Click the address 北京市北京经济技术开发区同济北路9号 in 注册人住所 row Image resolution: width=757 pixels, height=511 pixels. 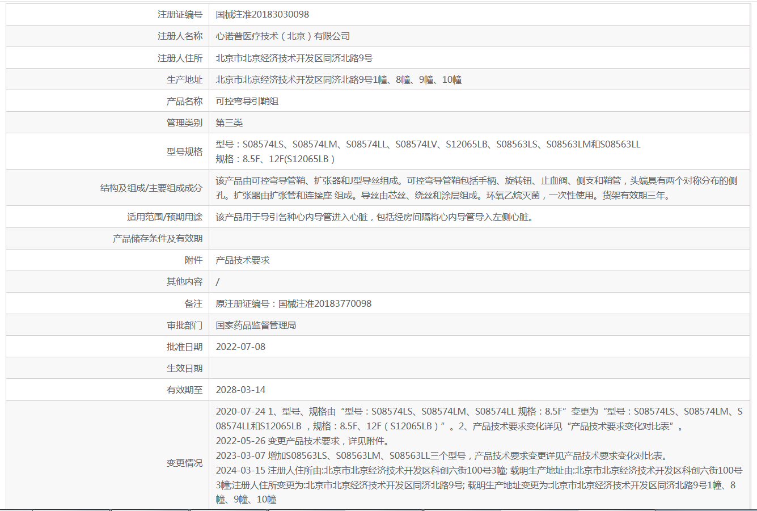[x=294, y=58]
